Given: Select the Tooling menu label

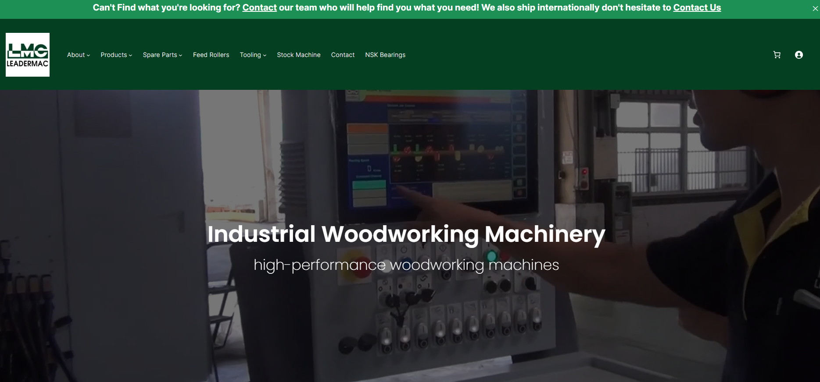Looking at the screenshot, I should click(250, 55).
